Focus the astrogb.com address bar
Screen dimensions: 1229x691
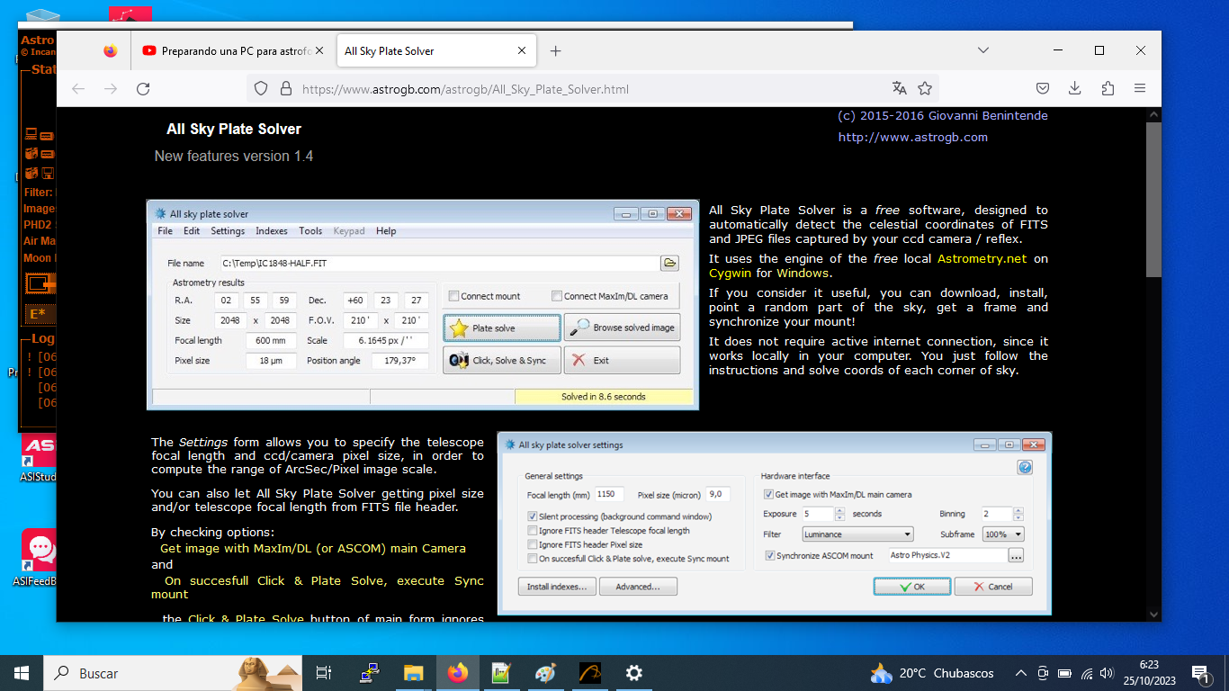click(x=592, y=88)
